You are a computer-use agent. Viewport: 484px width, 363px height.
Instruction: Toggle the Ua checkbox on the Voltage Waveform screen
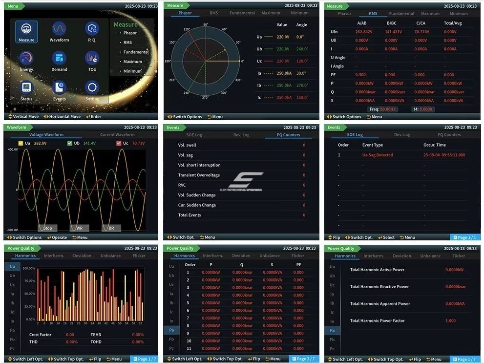[x=21, y=143]
